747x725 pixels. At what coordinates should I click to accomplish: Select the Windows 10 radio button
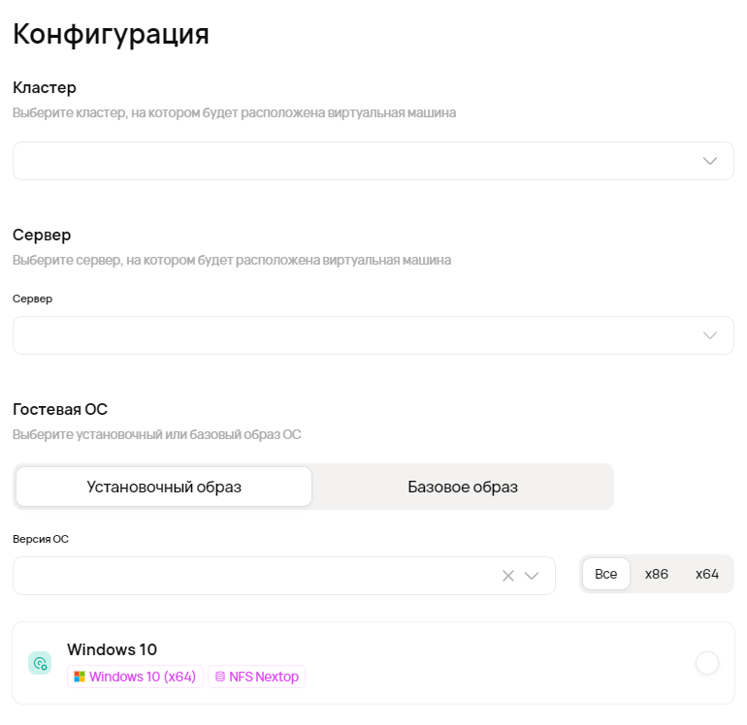click(x=707, y=663)
